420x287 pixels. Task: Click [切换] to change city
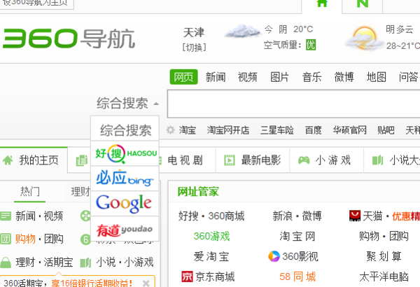pyautogui.click(x=194, y=48)
